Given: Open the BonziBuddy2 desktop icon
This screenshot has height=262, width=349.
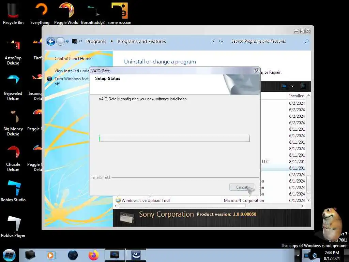Looking at the screenshot, I should (x=93, y=13).
